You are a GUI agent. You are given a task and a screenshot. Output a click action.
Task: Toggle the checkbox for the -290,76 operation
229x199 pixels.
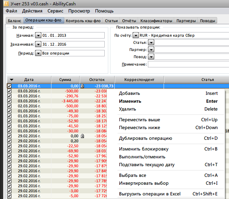coord(9,96)
